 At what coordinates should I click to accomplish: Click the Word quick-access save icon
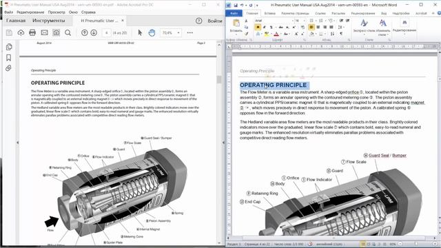pos(236,5)
